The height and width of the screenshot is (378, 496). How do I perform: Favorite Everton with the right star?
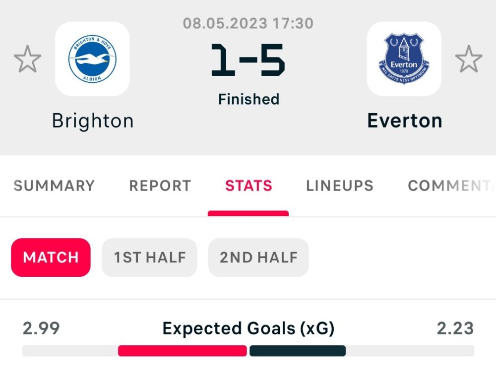(468, 59)
